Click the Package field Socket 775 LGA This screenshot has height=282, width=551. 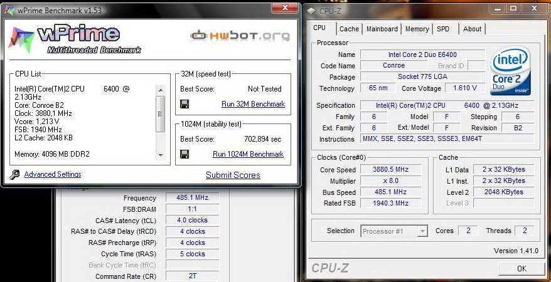coord(422,77)
